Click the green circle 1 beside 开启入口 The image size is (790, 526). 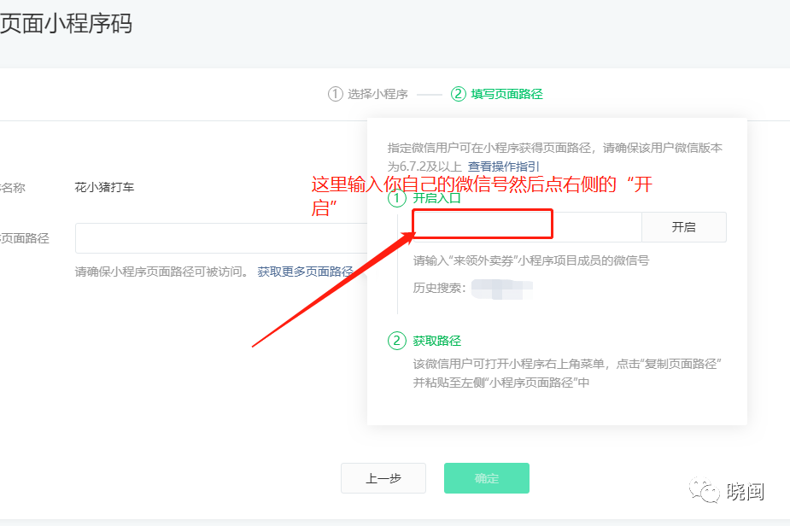[x=396, y=198]
